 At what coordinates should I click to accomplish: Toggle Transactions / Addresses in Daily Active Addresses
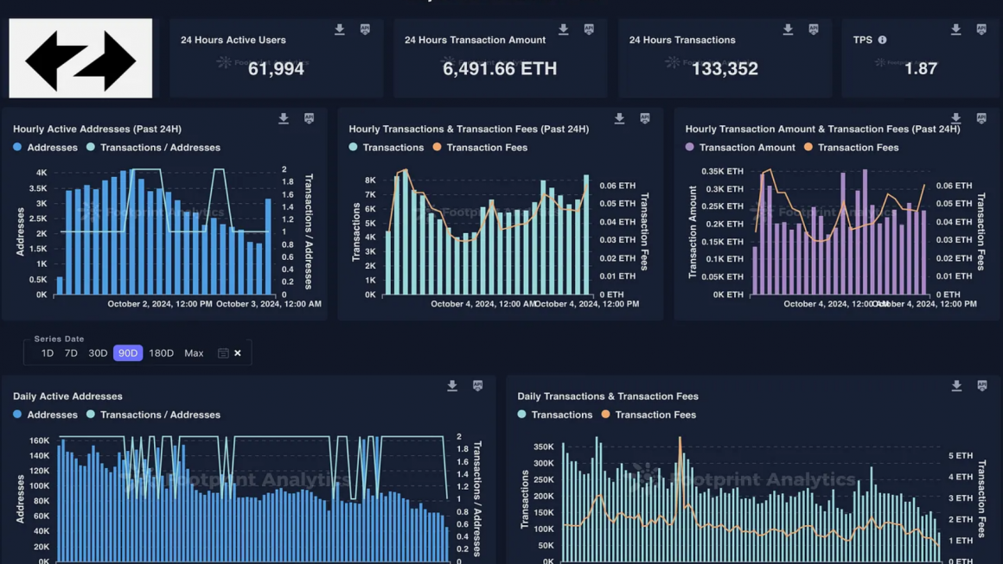(154, 415)
